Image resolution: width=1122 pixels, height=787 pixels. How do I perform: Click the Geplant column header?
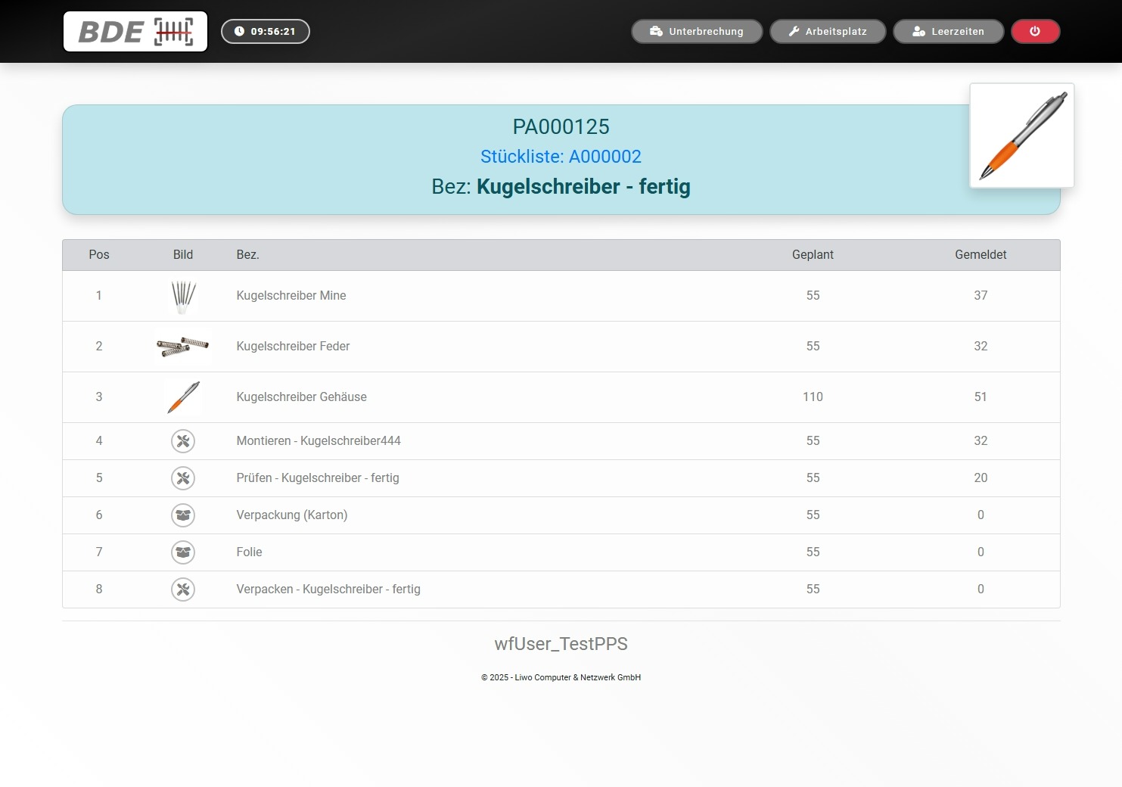click(813, 255)
